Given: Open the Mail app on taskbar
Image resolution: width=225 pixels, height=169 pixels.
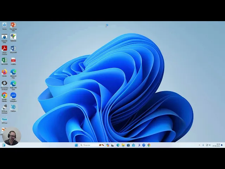Looking at the screenshot, I should (134, 145).
